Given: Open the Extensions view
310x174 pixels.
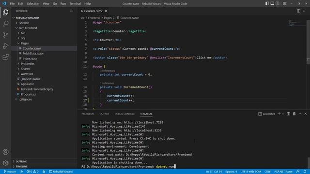Looking at the screenshot, I should [5, 57].
